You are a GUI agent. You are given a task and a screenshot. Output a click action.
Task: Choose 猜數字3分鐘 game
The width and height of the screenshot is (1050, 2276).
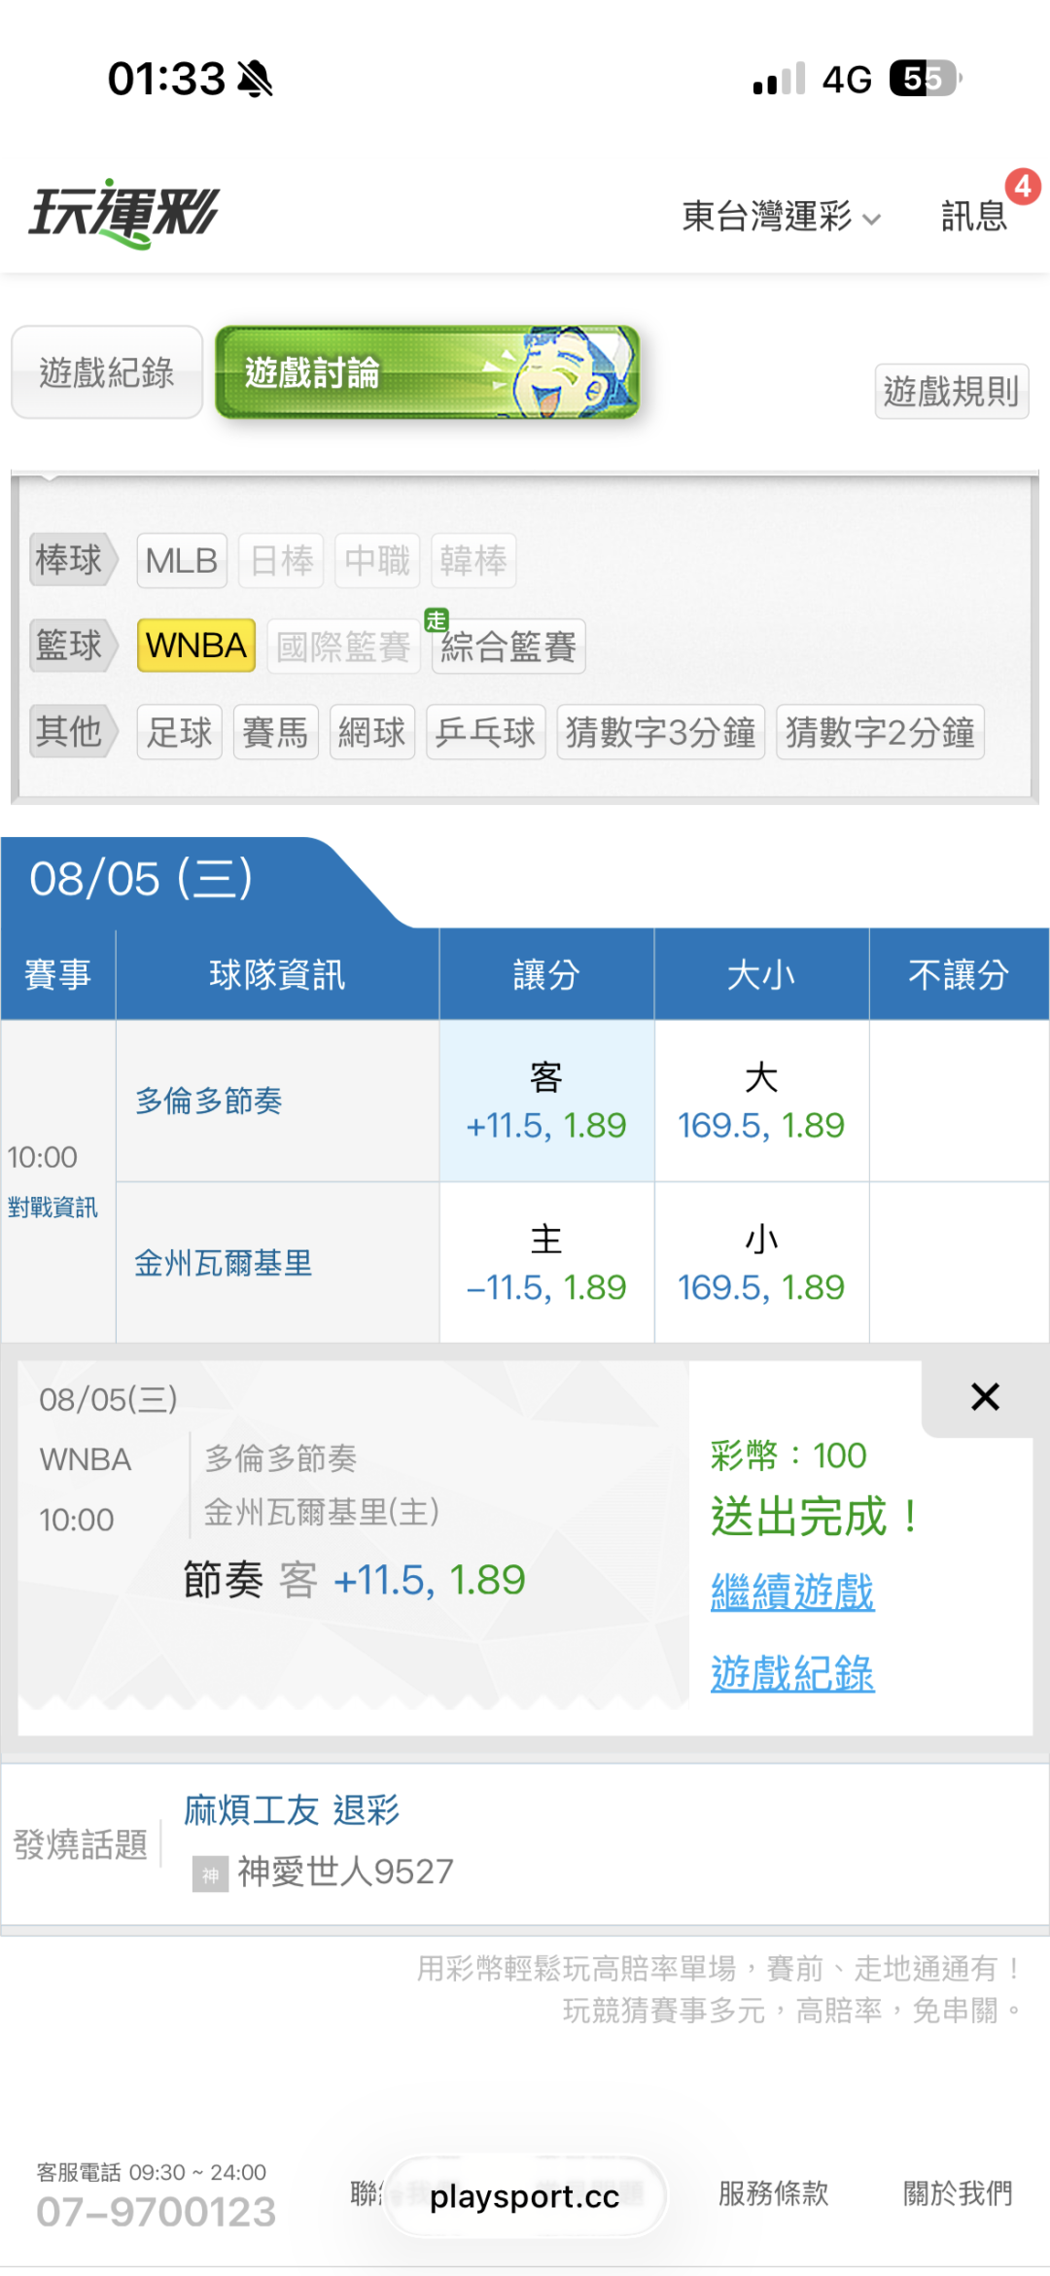click(660, 732)
